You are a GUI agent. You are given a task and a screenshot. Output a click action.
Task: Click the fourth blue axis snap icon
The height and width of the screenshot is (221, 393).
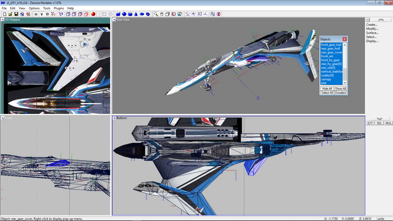point(205,14)
